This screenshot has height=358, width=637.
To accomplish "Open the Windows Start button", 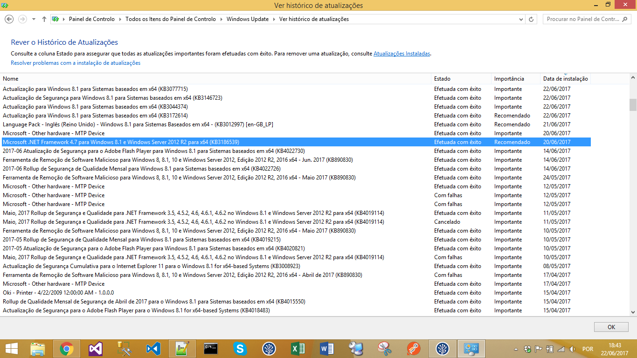I will tap(12, 349).
